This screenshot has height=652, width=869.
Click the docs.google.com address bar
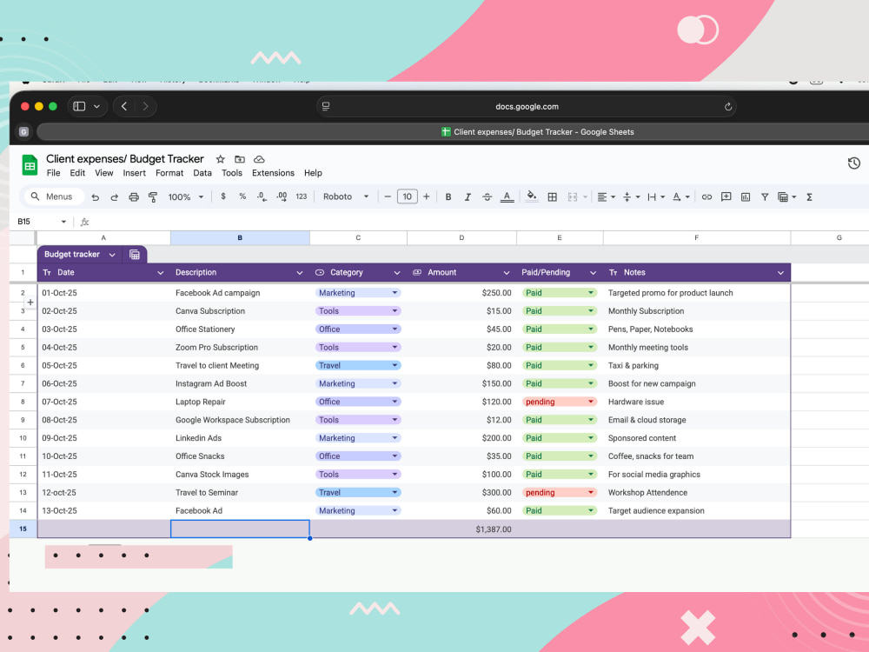point(527,106)
